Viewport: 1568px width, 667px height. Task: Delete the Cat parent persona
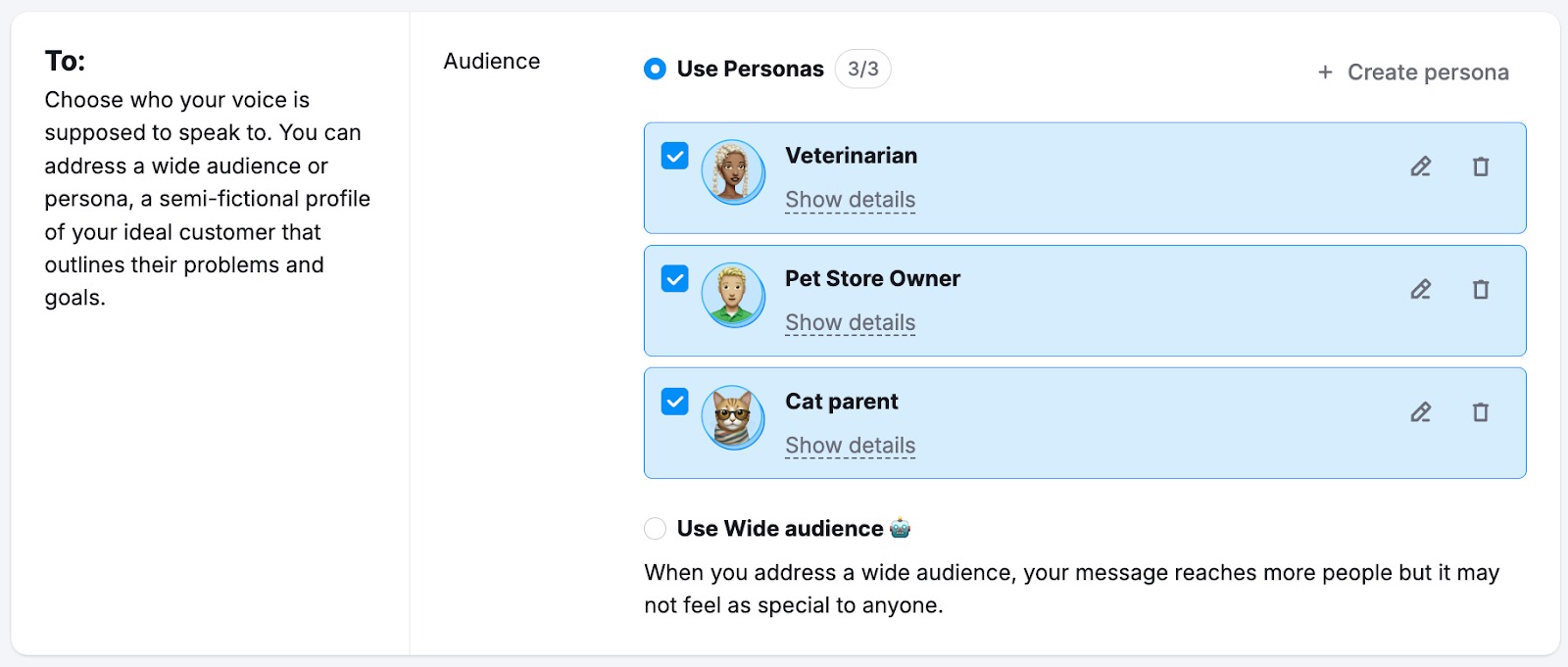[x=1480, y=412]
